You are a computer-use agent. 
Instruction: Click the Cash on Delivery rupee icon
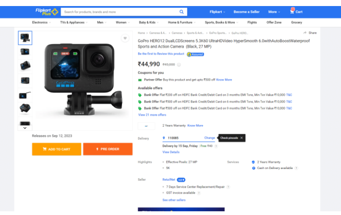point(254,168)
